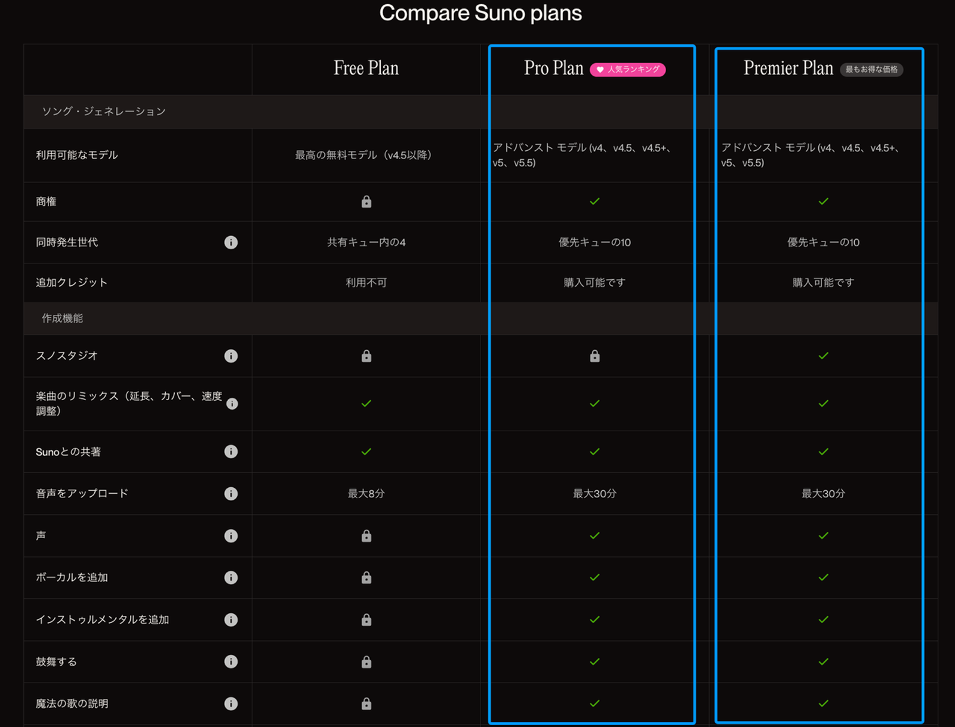The width and height of the screenshot is (955, 727).
Task: Click Free Plan checkmark for Sunoとの共著
Action: 366,451
